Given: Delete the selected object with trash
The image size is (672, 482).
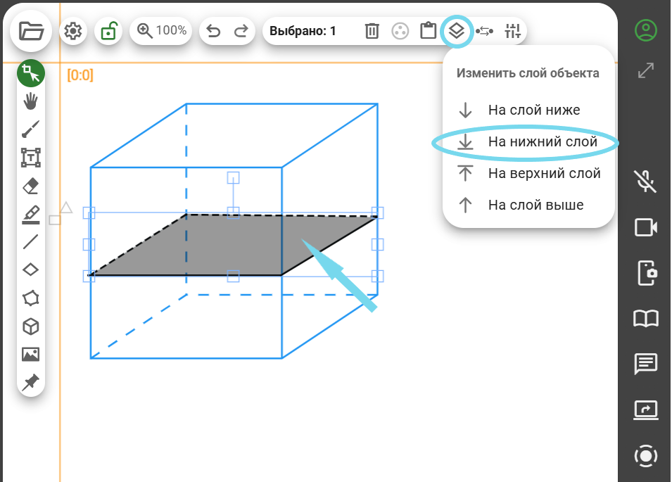Looking at the screenshot, I should (x=372, y=31).
